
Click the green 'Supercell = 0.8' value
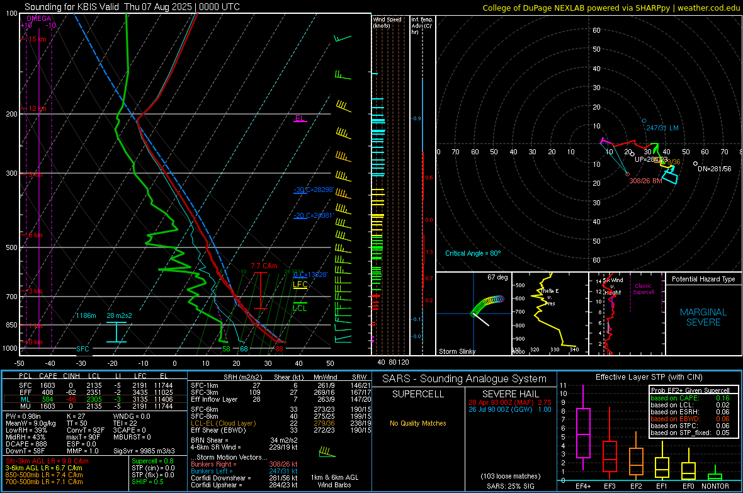point(152,462)
